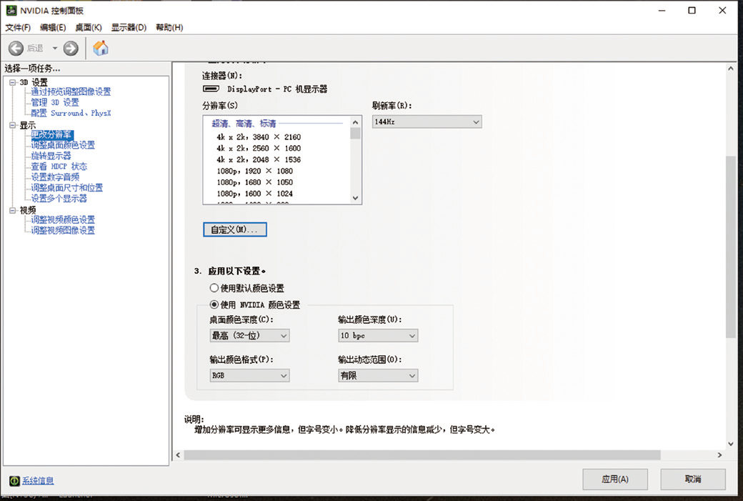Open 桌面颜色深度 dropdown
The width and height of the screenshot is (743, 501).
pyautogui.click(x=249, y=336)
